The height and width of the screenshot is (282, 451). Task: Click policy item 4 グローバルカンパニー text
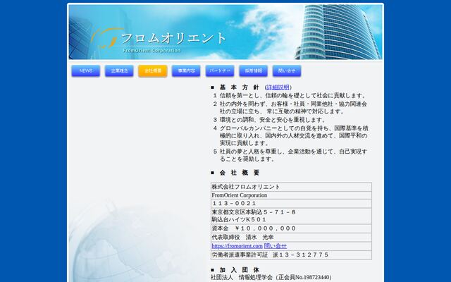point(294,135)
